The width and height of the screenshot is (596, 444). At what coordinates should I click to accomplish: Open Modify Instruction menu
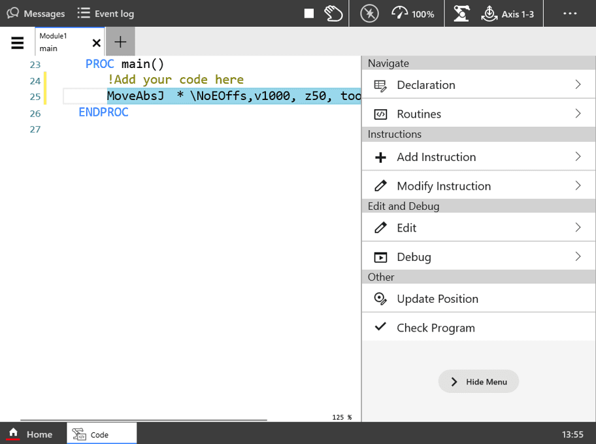(x=478, y=186)
